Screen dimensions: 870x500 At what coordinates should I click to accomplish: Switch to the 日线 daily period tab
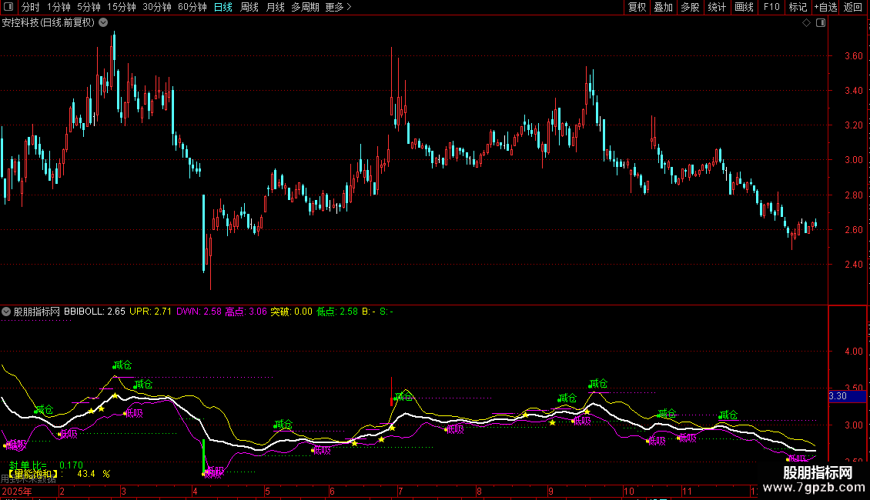223,8
